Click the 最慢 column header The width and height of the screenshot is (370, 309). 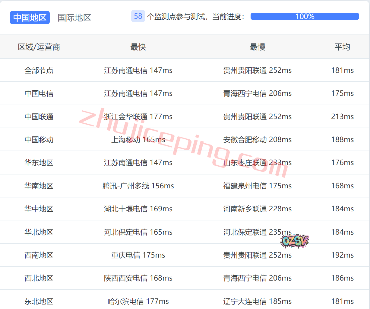[257, 47]
